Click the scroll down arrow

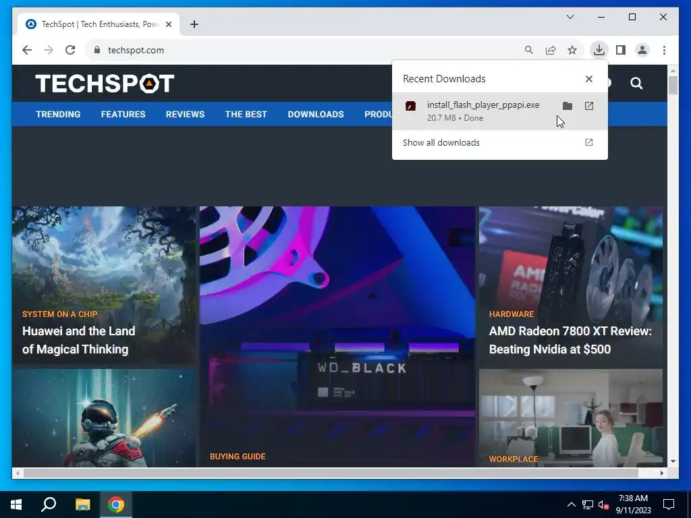pos(673,461)
